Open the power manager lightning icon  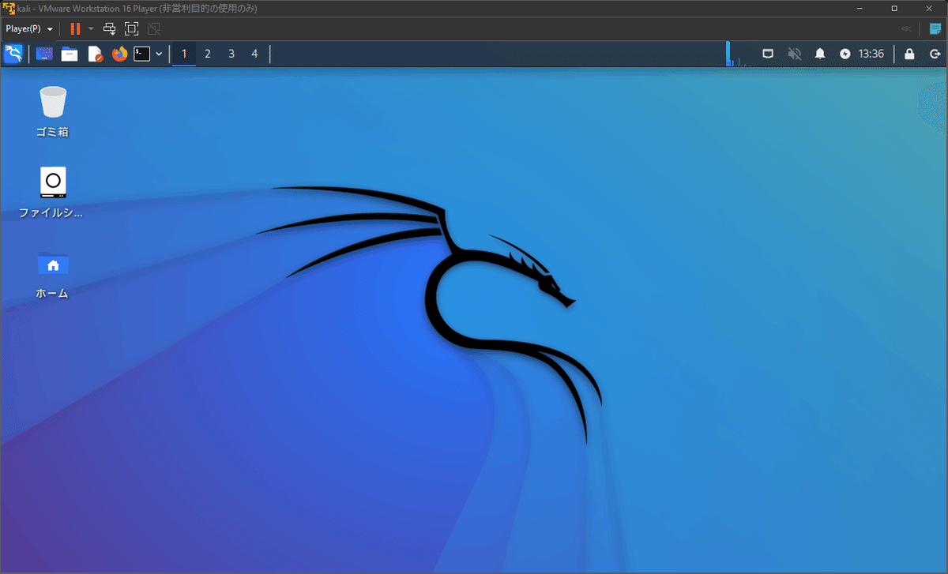coord(845,54)
